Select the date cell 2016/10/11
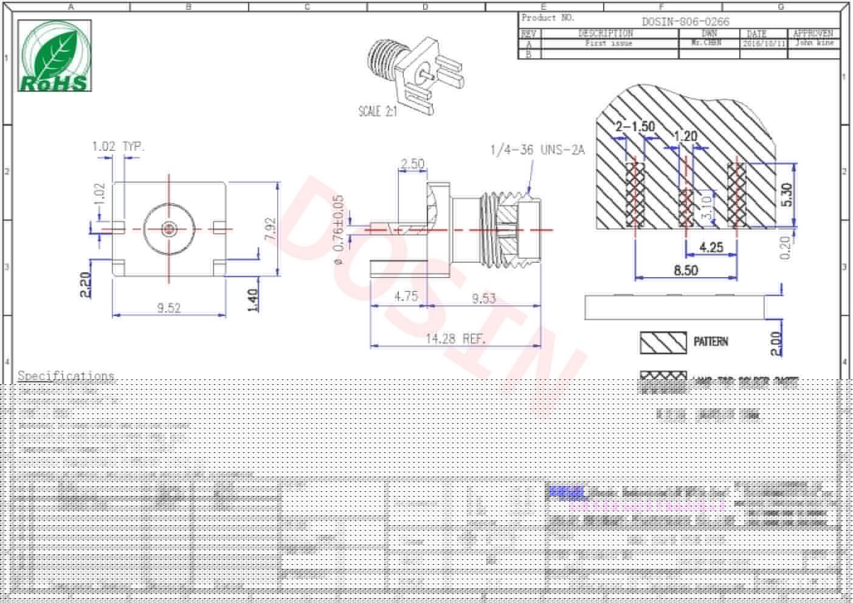 (764, 44)
